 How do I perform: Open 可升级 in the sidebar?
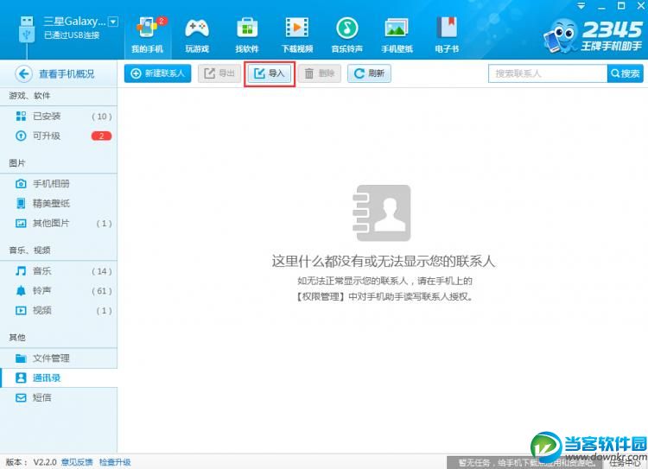(59, 136)
